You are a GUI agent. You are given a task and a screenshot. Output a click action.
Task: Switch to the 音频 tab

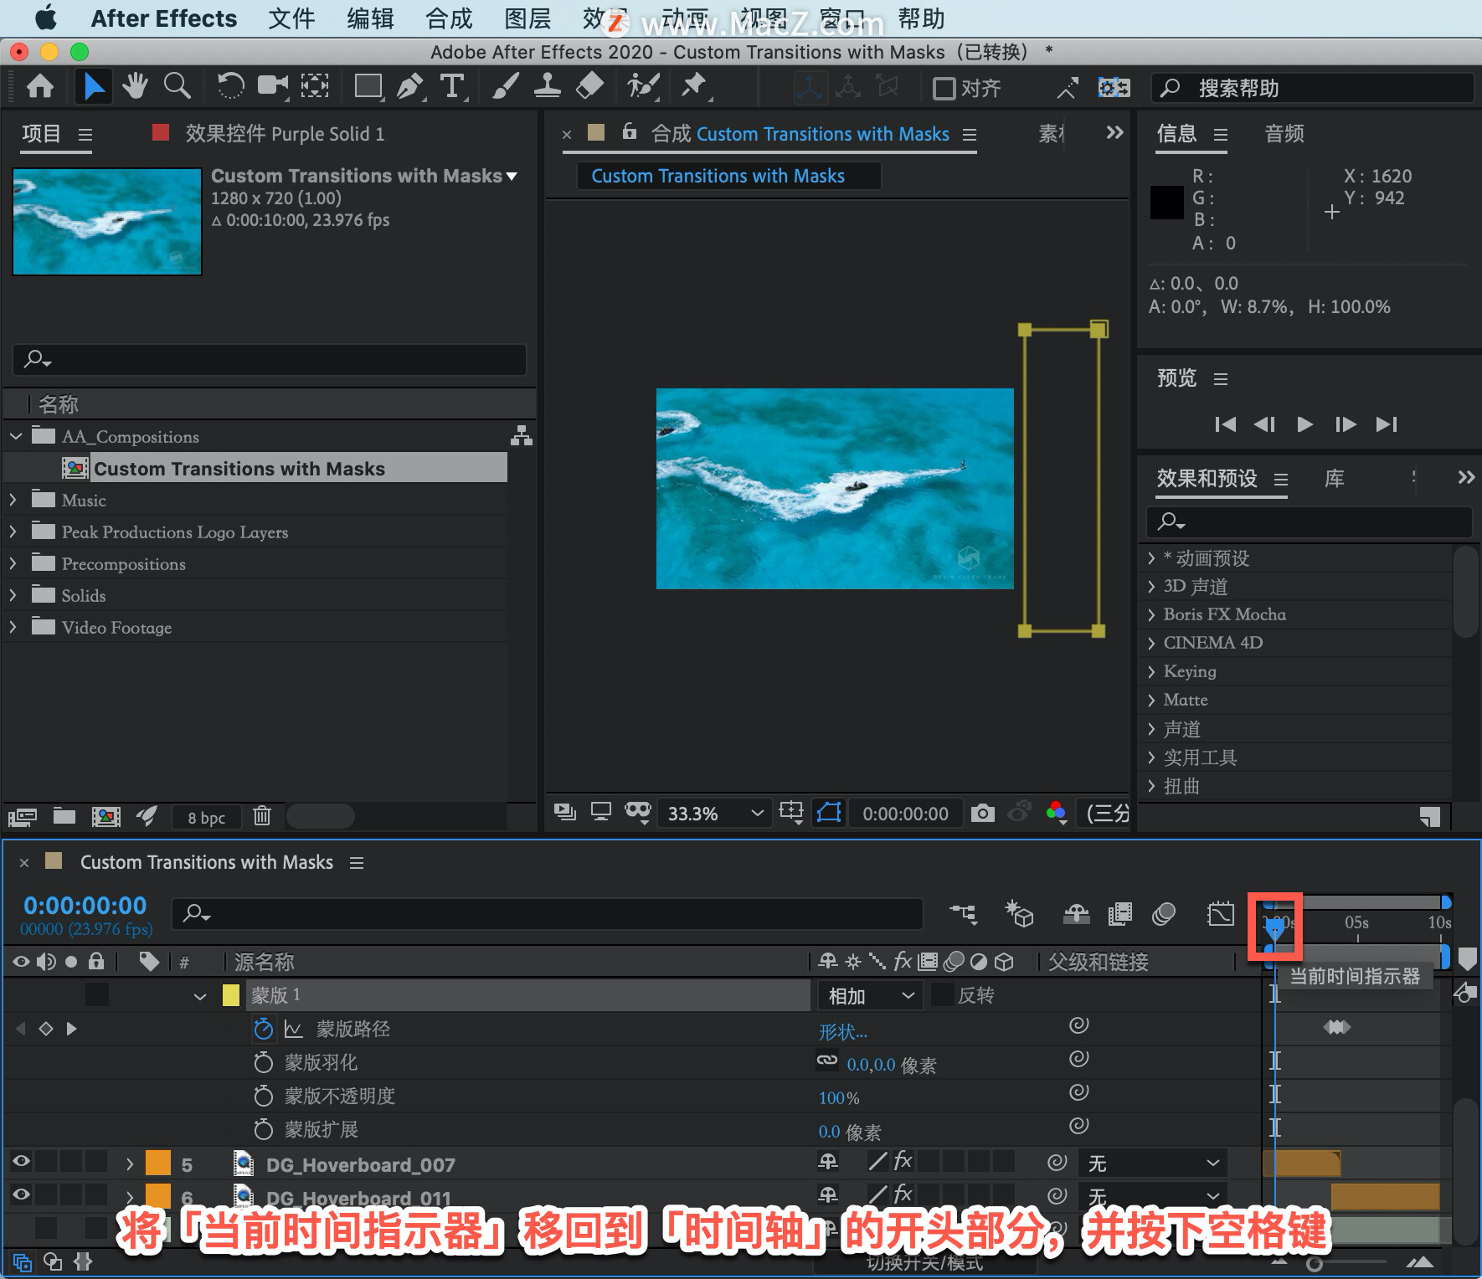[1284, 134]
